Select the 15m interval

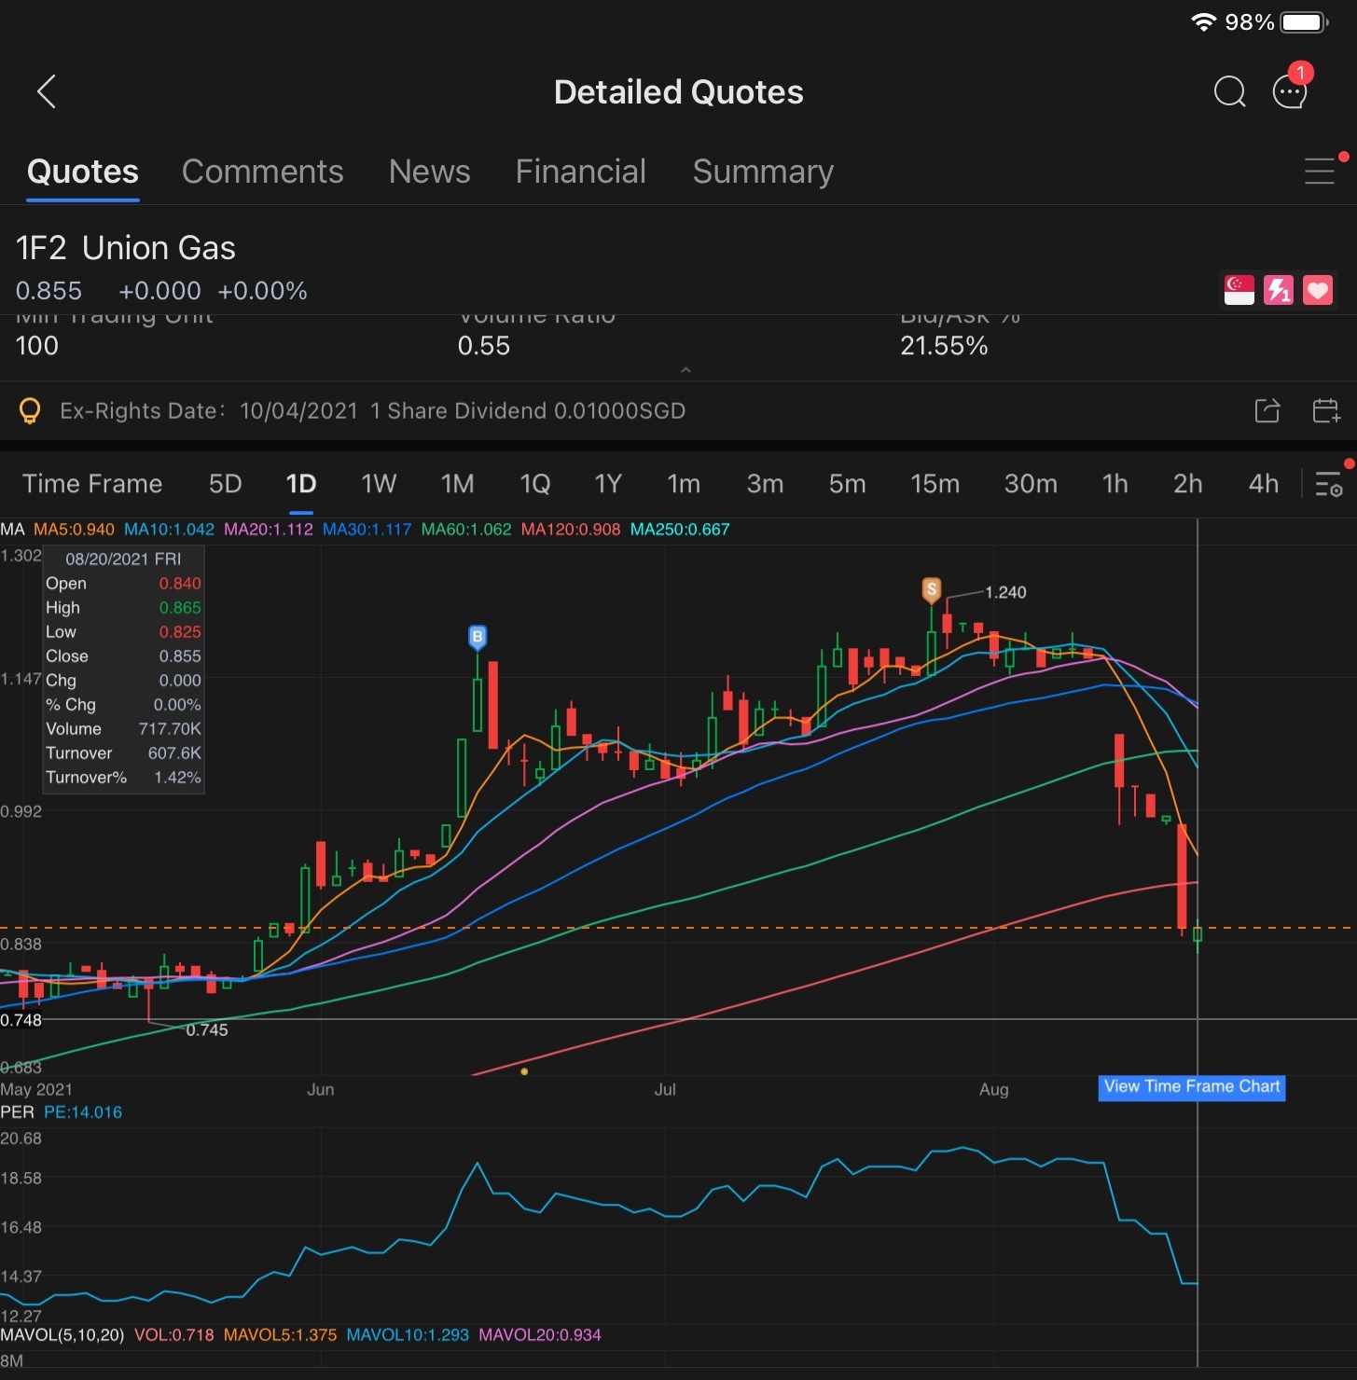pos(935,484)
